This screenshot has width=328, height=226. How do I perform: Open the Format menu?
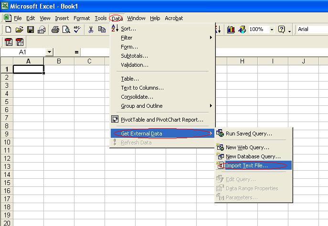point(82,18)
